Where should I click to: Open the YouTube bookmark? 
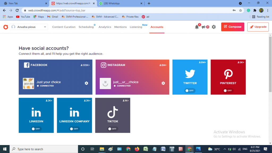tap(23, 17)
